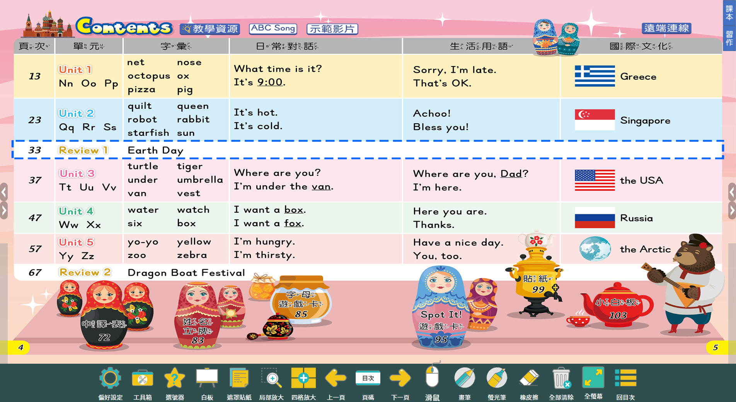The width and height of the screenshot is (736, 402).
Task: Click 遠端連線 remote connection button
Action: [x=666, y=28]
